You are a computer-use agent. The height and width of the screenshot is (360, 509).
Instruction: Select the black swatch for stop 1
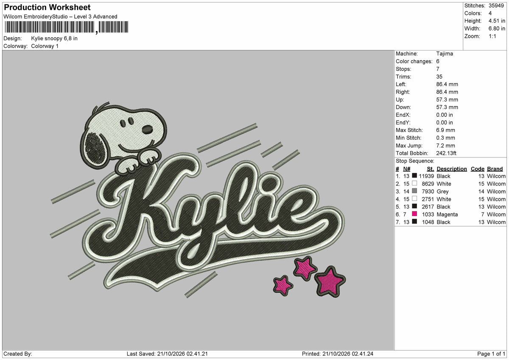point(414,176)
